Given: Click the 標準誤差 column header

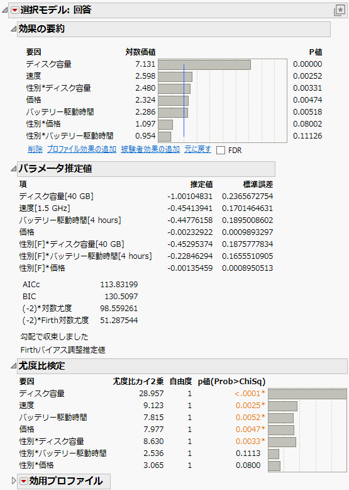Looking at the screenshot, I should tap(258, 185).
